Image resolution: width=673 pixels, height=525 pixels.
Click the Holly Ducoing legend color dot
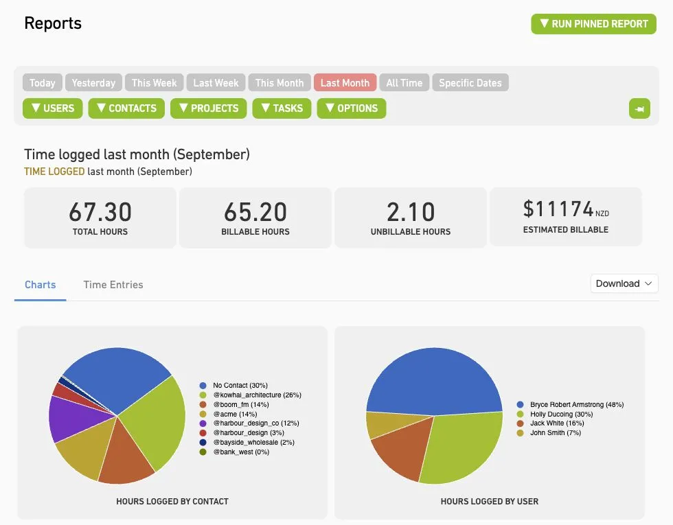pos(521,414)
